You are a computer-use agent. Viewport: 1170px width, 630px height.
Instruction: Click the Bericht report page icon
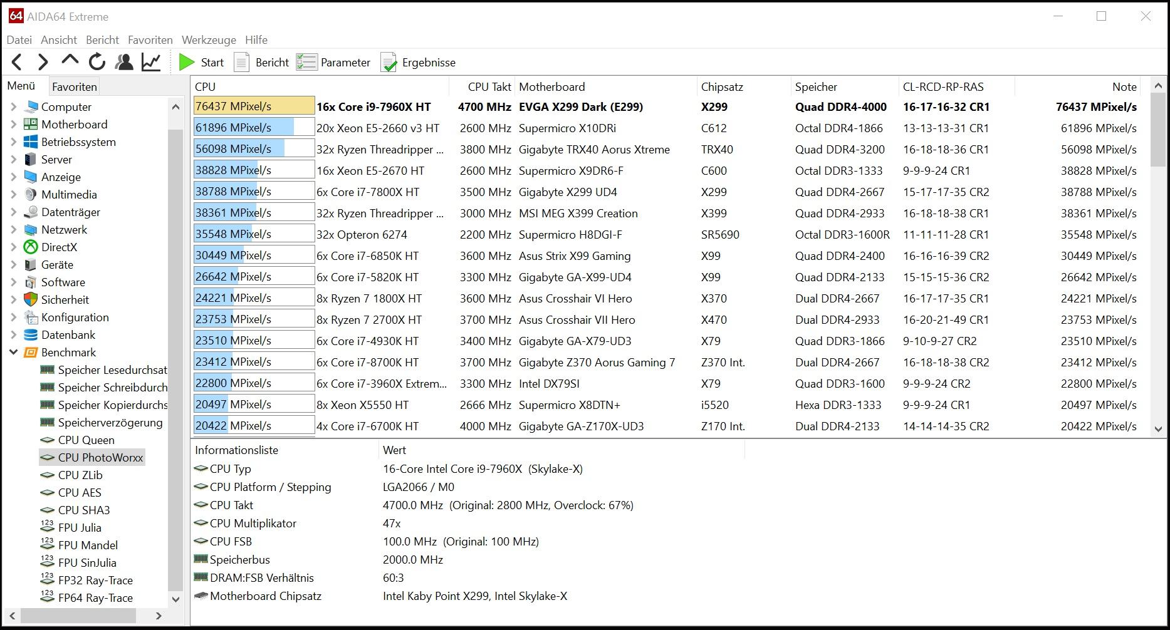coord(241,62)
